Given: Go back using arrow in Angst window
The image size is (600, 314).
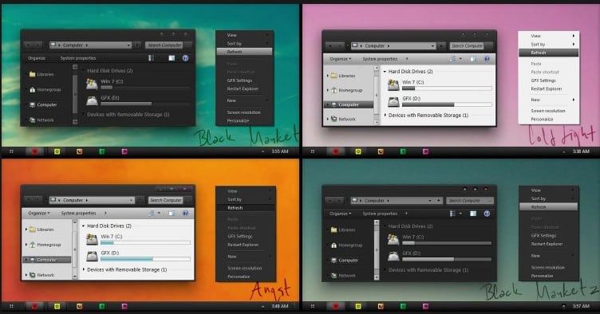Looking at the screenshot, I should [x=28, y=200].
